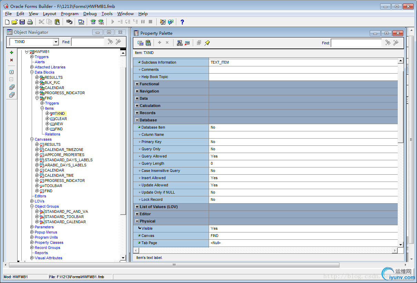Viewport: 417px width, 283px height.
Task: Expand the List of Values (LOV) group
Action: tap(137, 207)
